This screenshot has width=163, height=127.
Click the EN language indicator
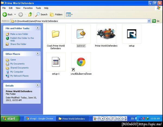(x=132, y=119)
